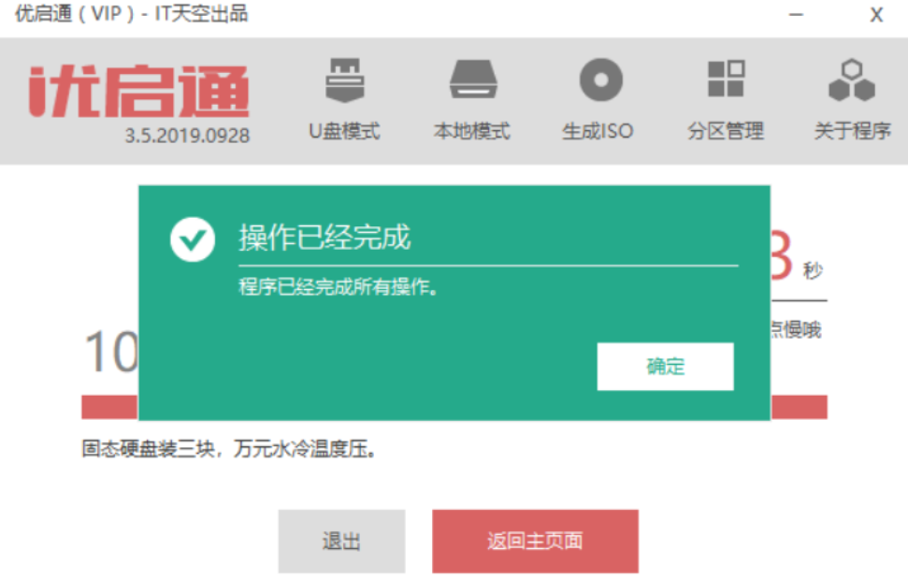Select the 关于程序 label
This screenshot has height=579, width=908.
point(853,132)
